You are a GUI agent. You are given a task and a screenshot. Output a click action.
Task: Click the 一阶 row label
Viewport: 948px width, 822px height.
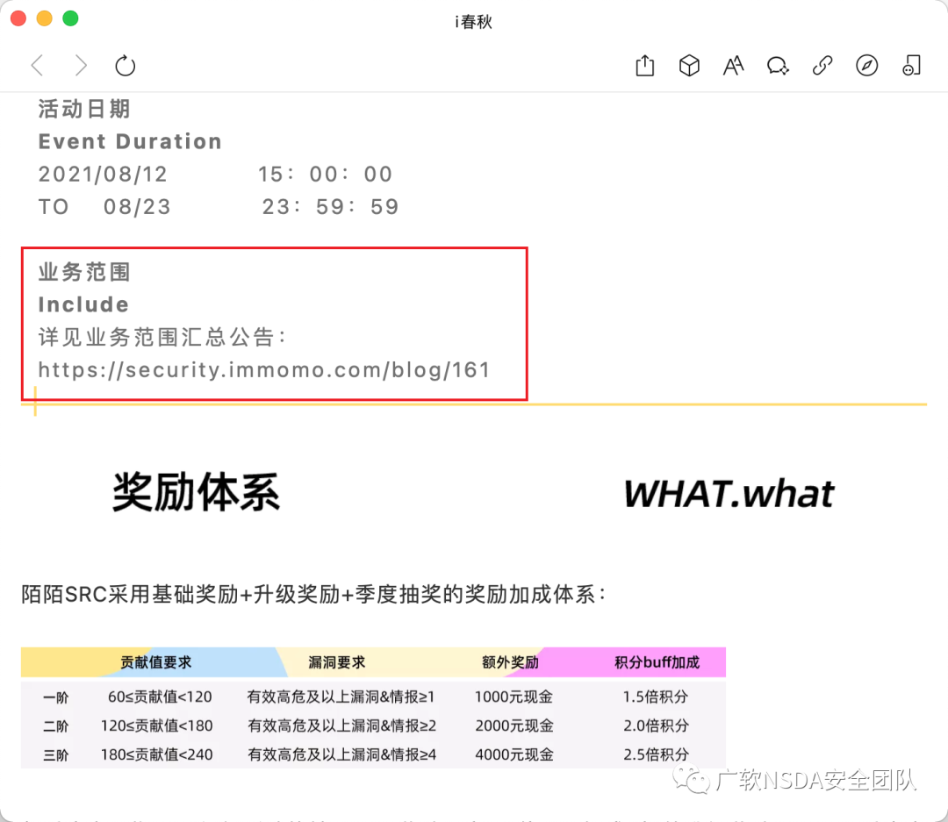click(x=55, y=697)
